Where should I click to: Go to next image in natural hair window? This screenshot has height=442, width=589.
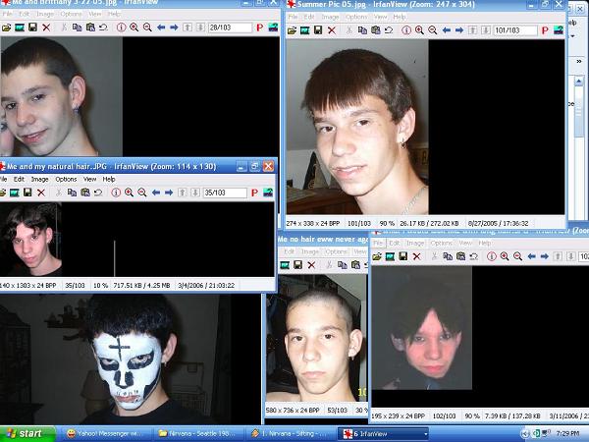click(171, 193)
